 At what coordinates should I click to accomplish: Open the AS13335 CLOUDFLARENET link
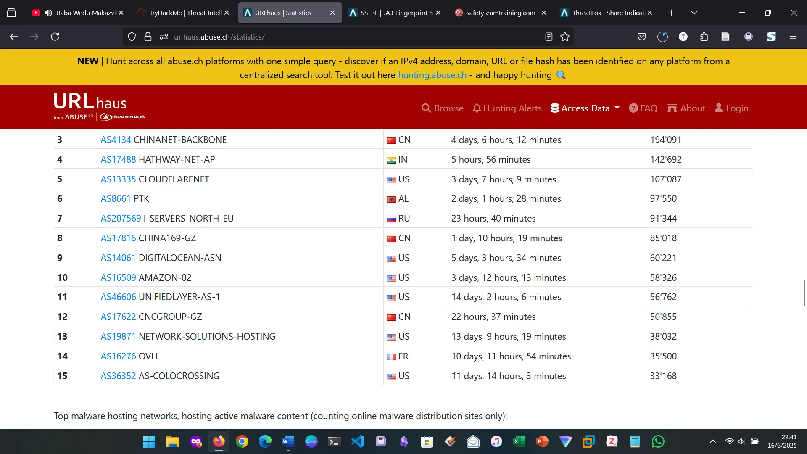pos(118,179)
